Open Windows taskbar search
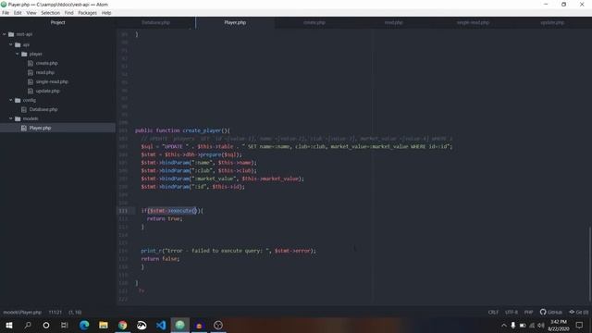592x333 pixels. [28, 325]
